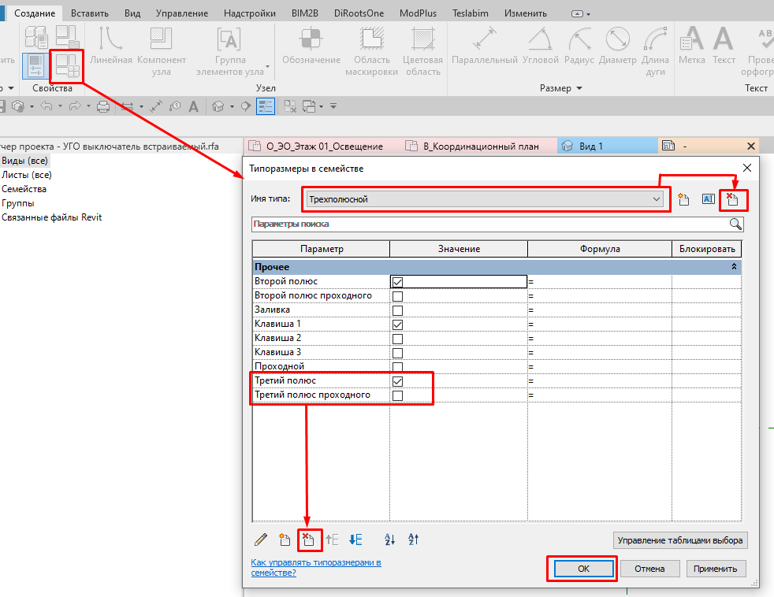Click the Отмена button
The height and width of the screenshot is (597, 774).
click(x=649, y=569)
